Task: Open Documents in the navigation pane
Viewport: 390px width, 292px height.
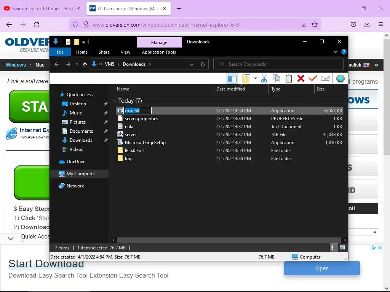Action: (81, 131)
